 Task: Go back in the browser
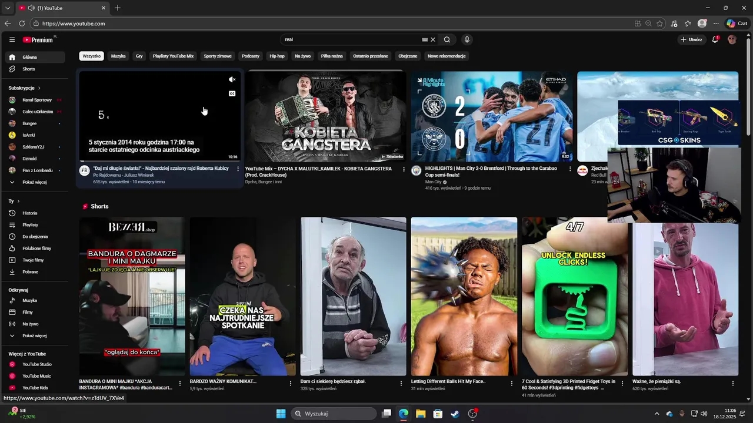pos(8,23)
